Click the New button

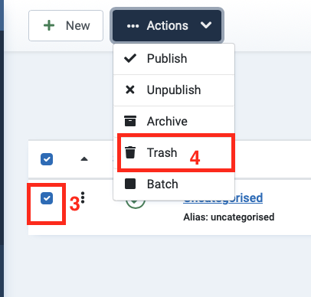click(x=66, y=25)
